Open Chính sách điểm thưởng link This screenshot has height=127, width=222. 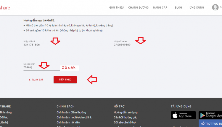click(71, 113)
